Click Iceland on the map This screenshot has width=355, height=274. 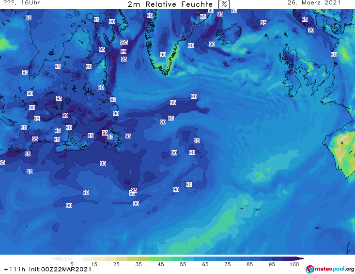pyautogui.click(x=229, y=33)
